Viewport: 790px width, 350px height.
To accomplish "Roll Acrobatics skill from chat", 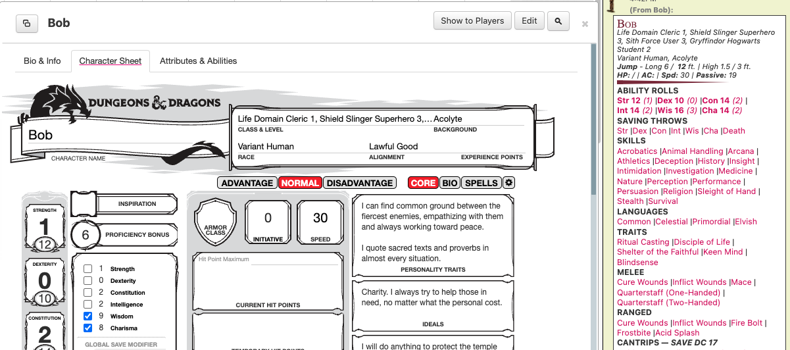I will click(637, 151).
